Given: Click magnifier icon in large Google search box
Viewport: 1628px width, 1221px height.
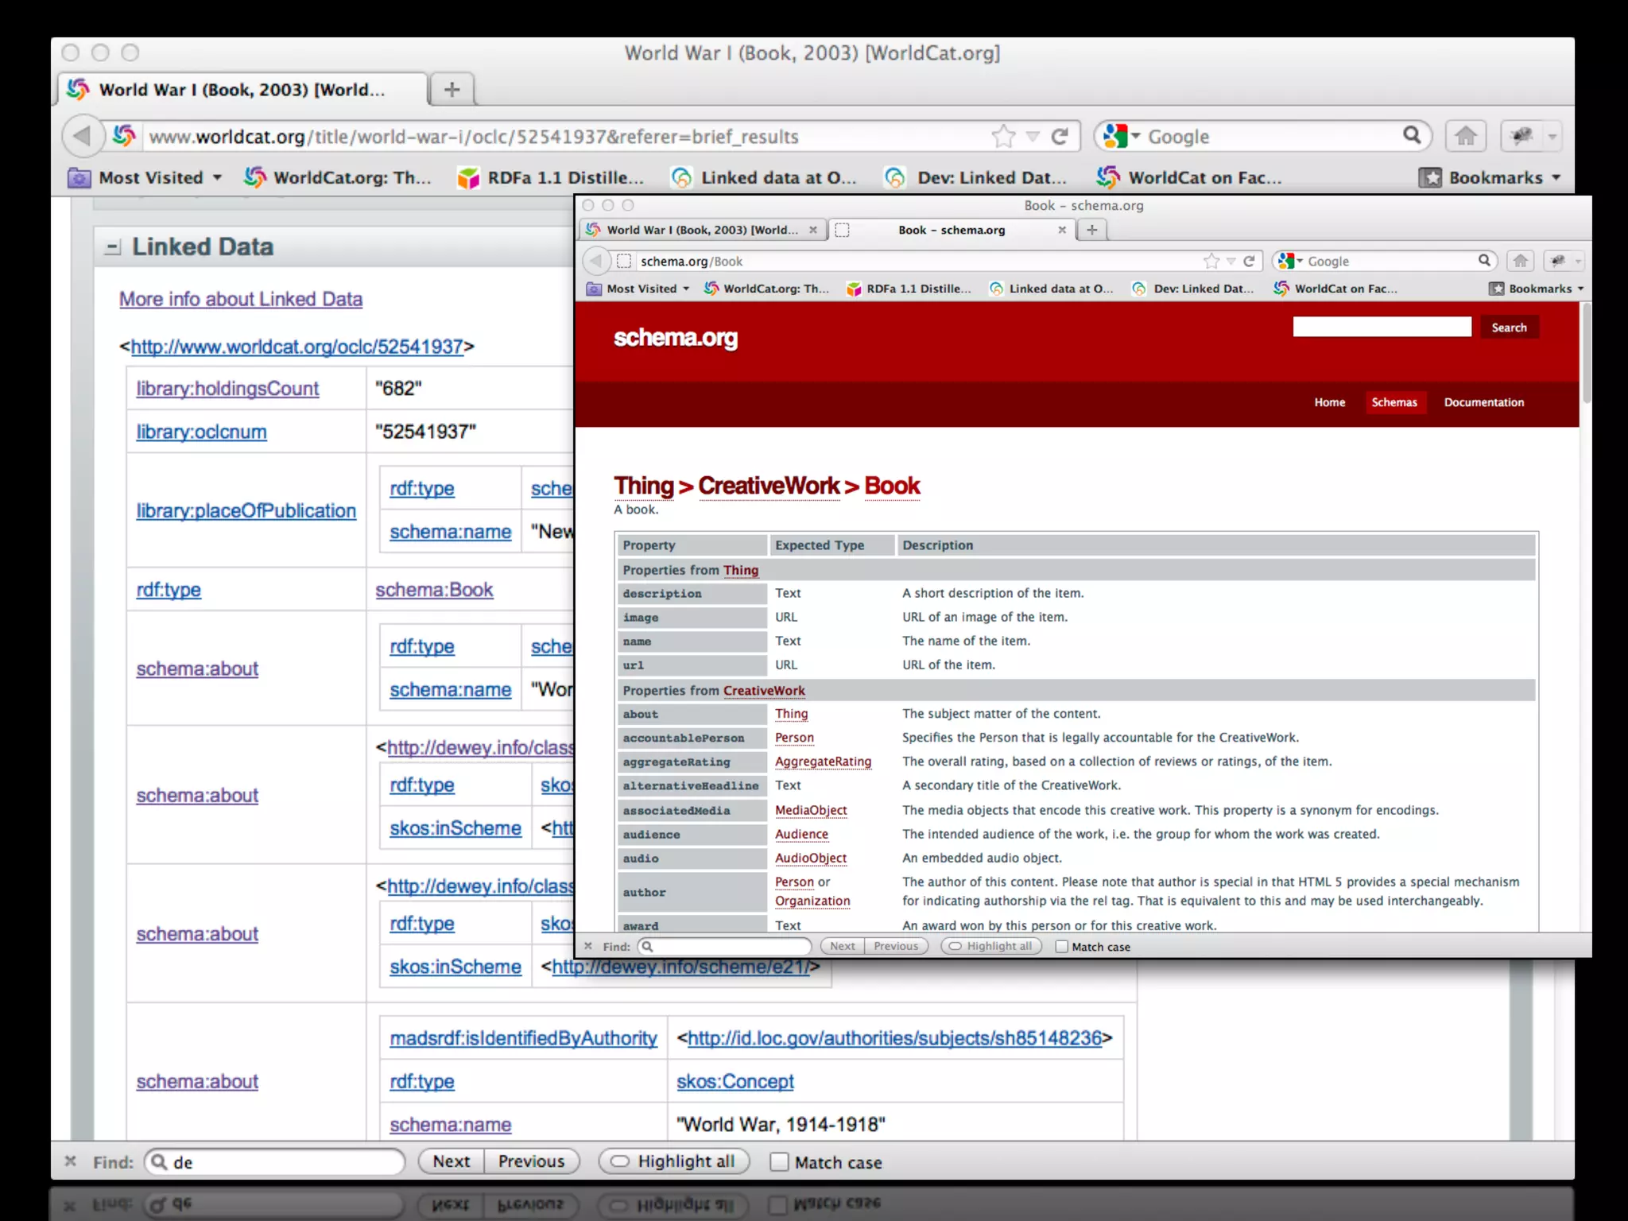Looking at the screenshot, I should click(1411, 136).
